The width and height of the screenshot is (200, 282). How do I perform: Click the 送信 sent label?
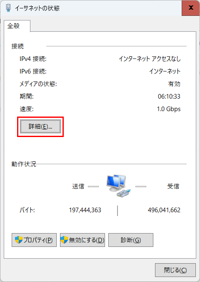(78, 186)
